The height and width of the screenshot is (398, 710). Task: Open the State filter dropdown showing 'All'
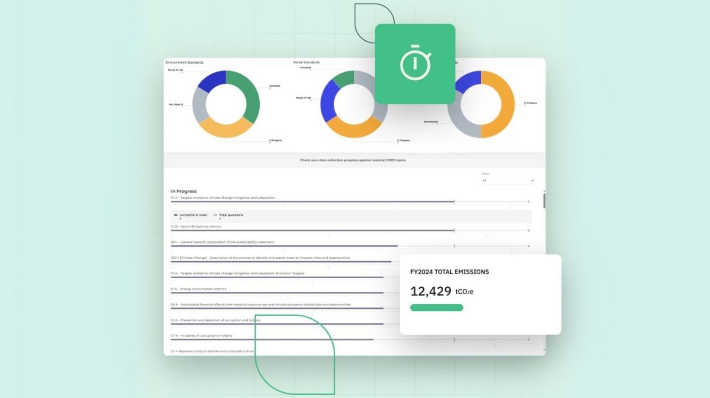click(x=508, y=180)
